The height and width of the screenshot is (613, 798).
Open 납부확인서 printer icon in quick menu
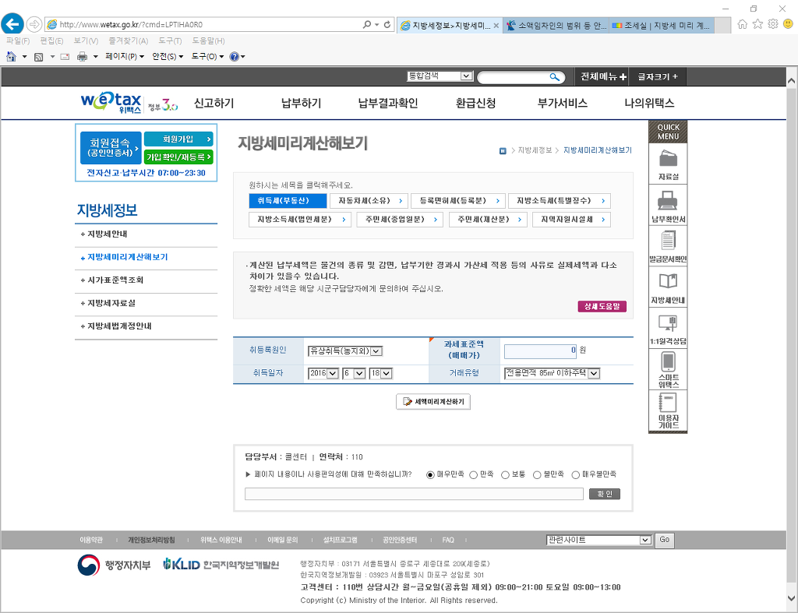pyautogui.click(x=668, y=202)
